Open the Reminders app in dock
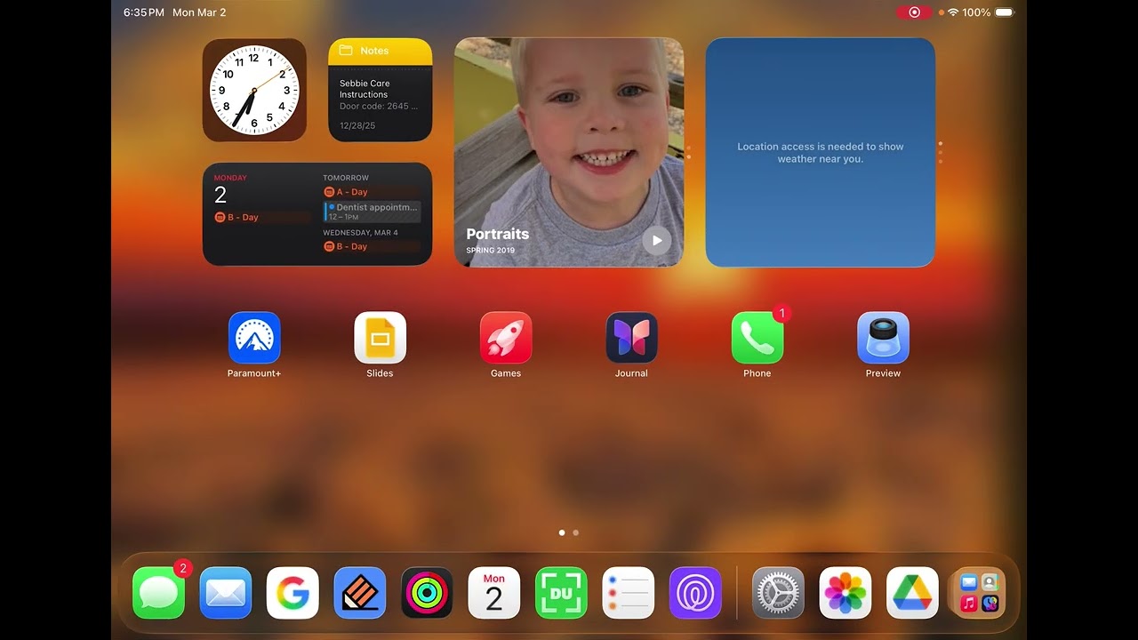This screenshot has height=640, width=1138. (x=629, y=593)
